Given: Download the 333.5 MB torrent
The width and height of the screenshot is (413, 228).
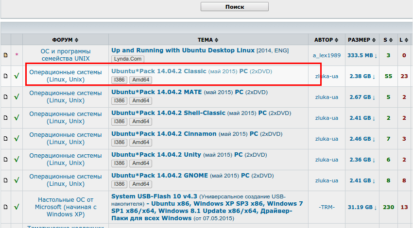Looking at the screenshot, I should coord(362,55).
